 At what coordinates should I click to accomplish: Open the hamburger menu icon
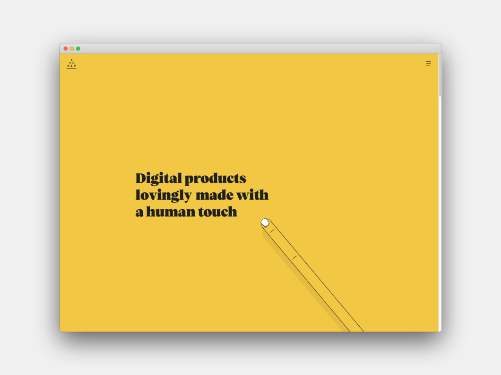tap(428, 64)
